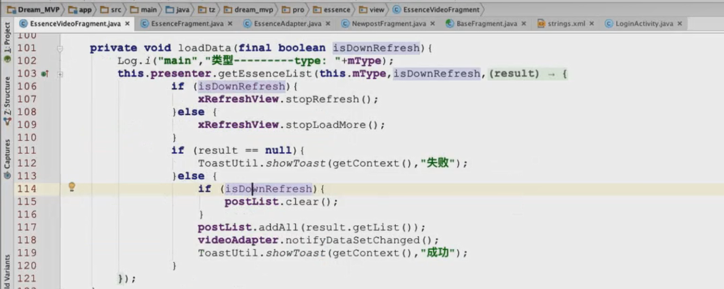
Task: Click the override gutter icon on line 103
Action: click(45, 73)
